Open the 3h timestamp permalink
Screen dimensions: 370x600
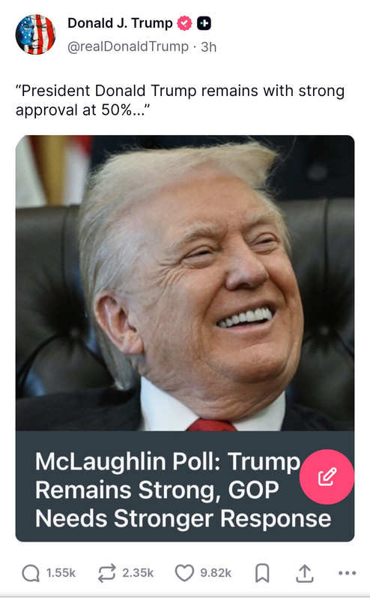coord(209,46)
